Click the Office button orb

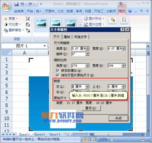[x=7, y=7]
